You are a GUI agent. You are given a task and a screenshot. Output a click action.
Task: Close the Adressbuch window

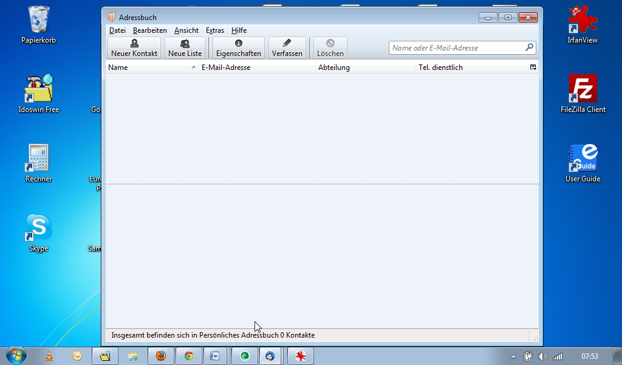tap(528, 18)
